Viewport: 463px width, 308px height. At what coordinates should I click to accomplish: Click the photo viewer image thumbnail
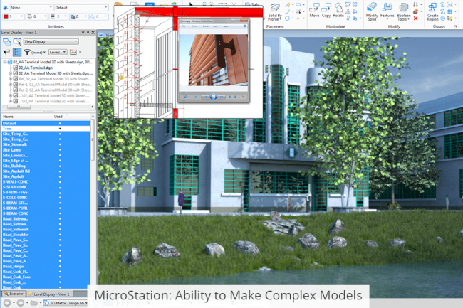(x=214, y=60)
